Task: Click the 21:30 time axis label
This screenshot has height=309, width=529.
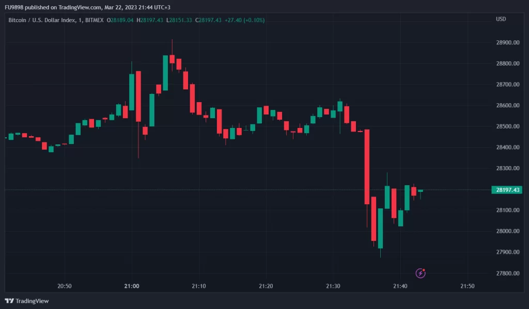Action: click(x=333, y=286)
